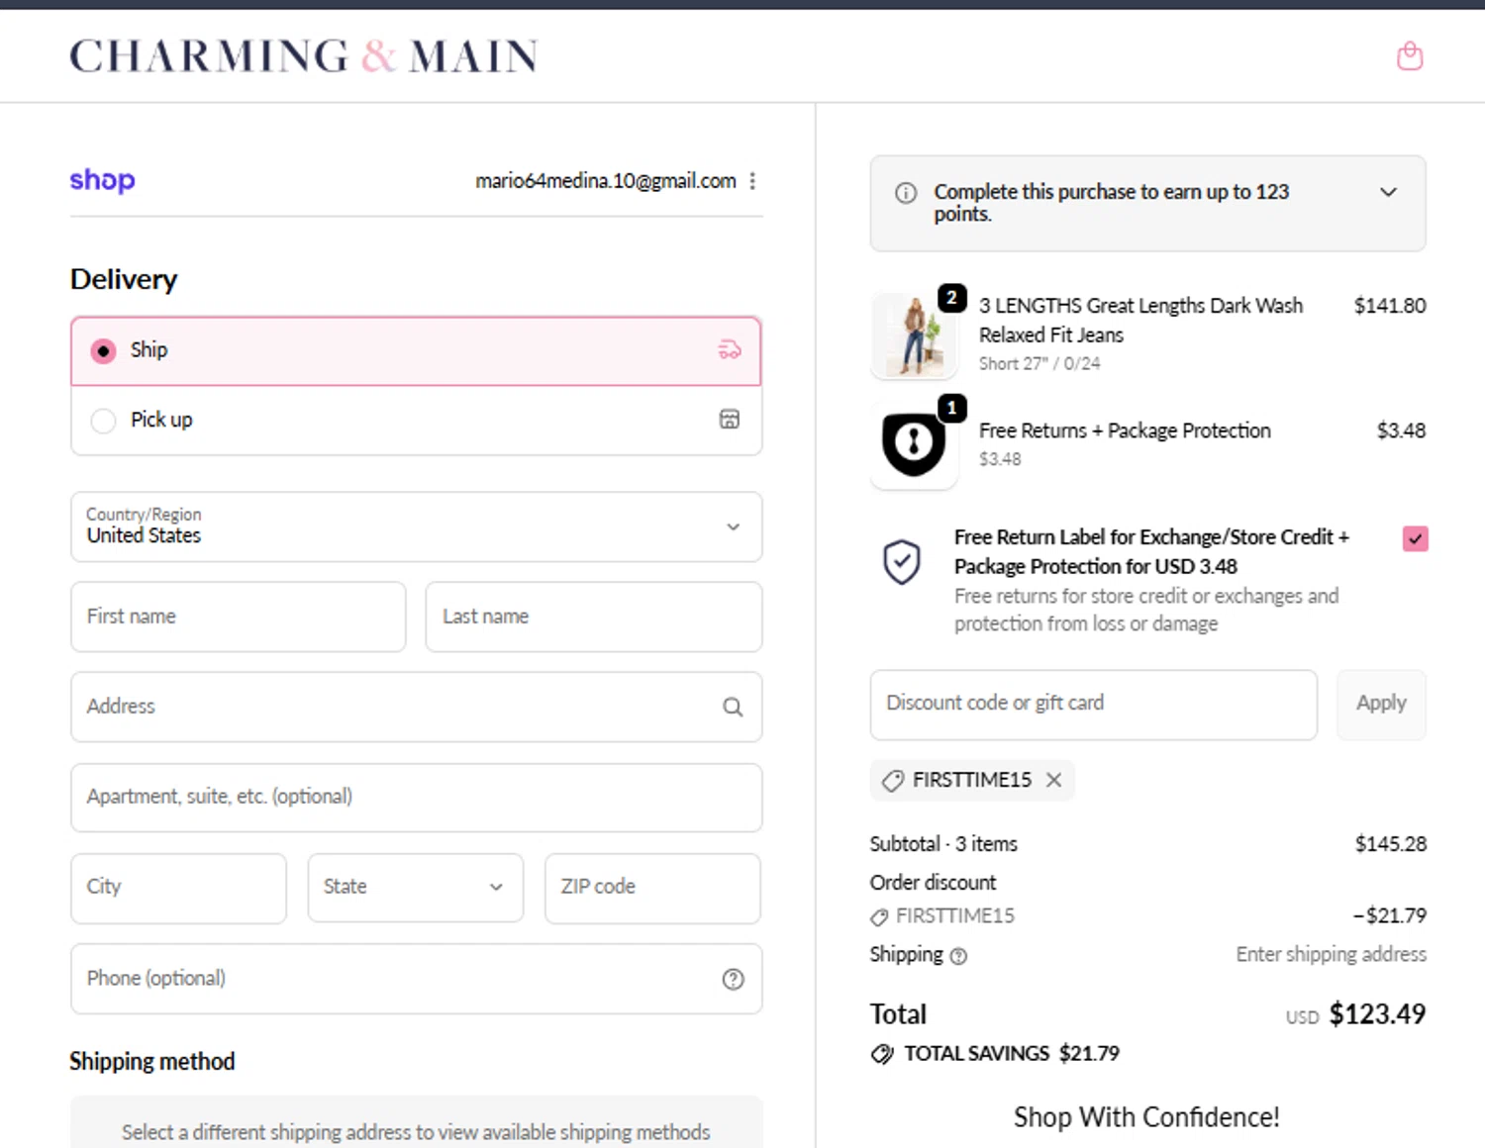
Task: Click the 'Enter shipping address' text
Action: (x=1331, y=954)
